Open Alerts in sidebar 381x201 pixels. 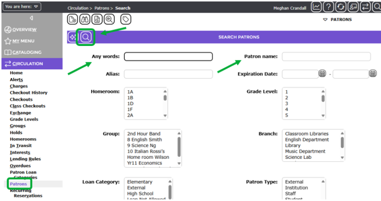click(16, 80)
